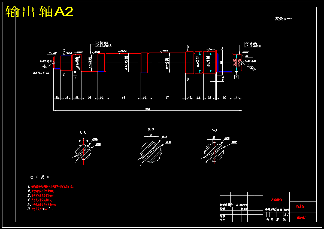Click the yellow title "输出轴A2"
324x229 pixels.
point(39,11)
